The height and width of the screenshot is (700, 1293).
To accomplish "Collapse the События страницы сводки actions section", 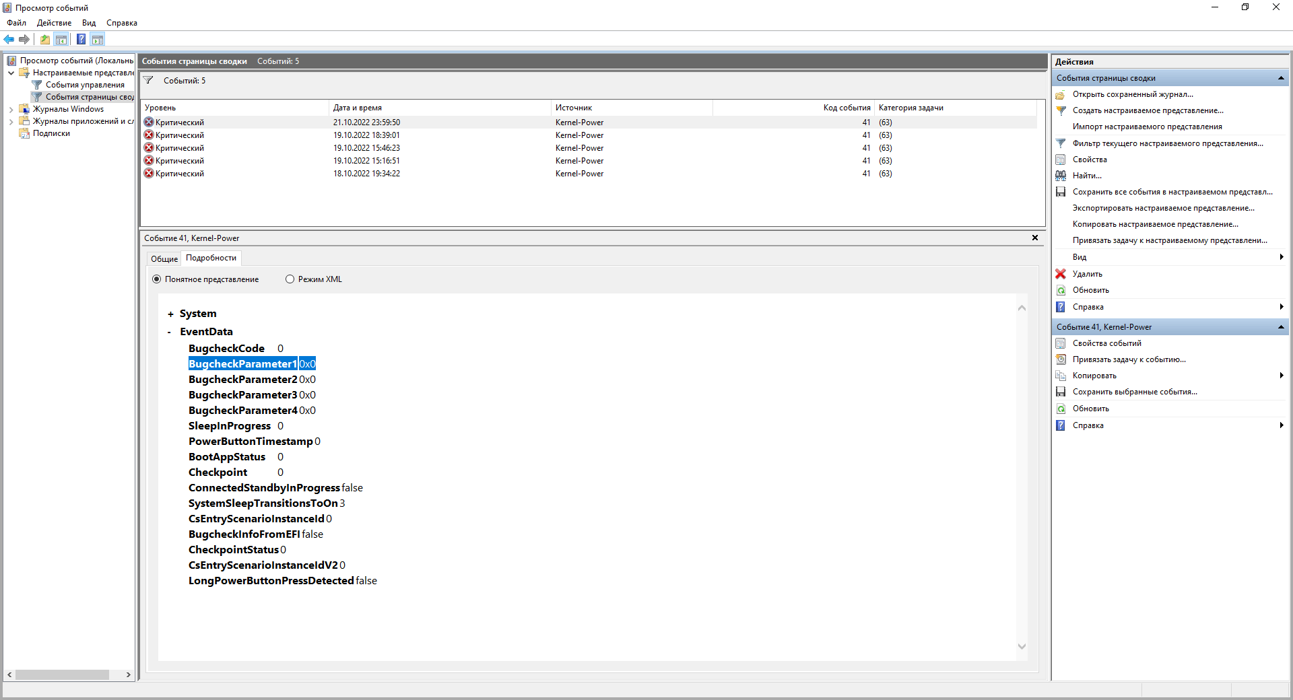I will tap(1281, 78).
